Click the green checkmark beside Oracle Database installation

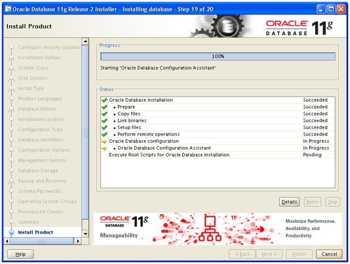click(x=104, y=100)
